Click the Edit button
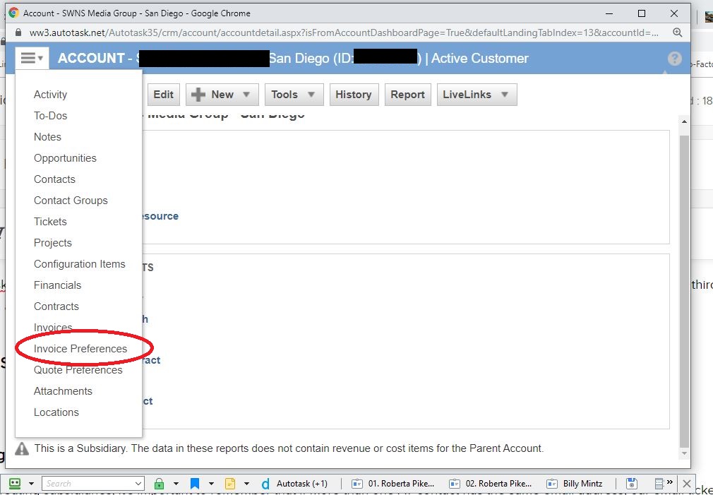The width and height of the screenshot is (713, 495). pyautogui.click(x=163, y=95)
